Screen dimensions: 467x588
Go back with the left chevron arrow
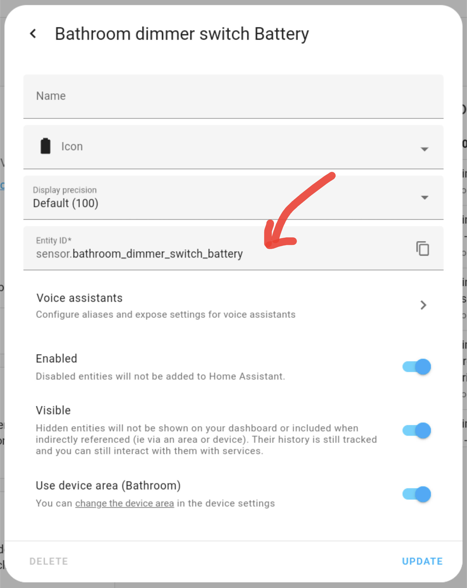click(33, 34)
